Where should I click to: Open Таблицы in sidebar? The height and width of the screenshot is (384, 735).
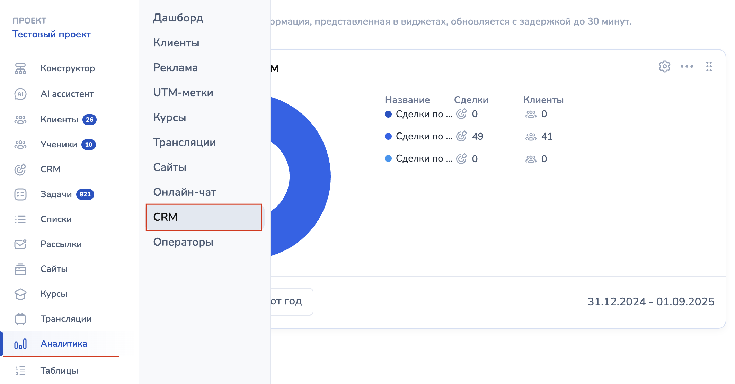[x=59, y=371]
